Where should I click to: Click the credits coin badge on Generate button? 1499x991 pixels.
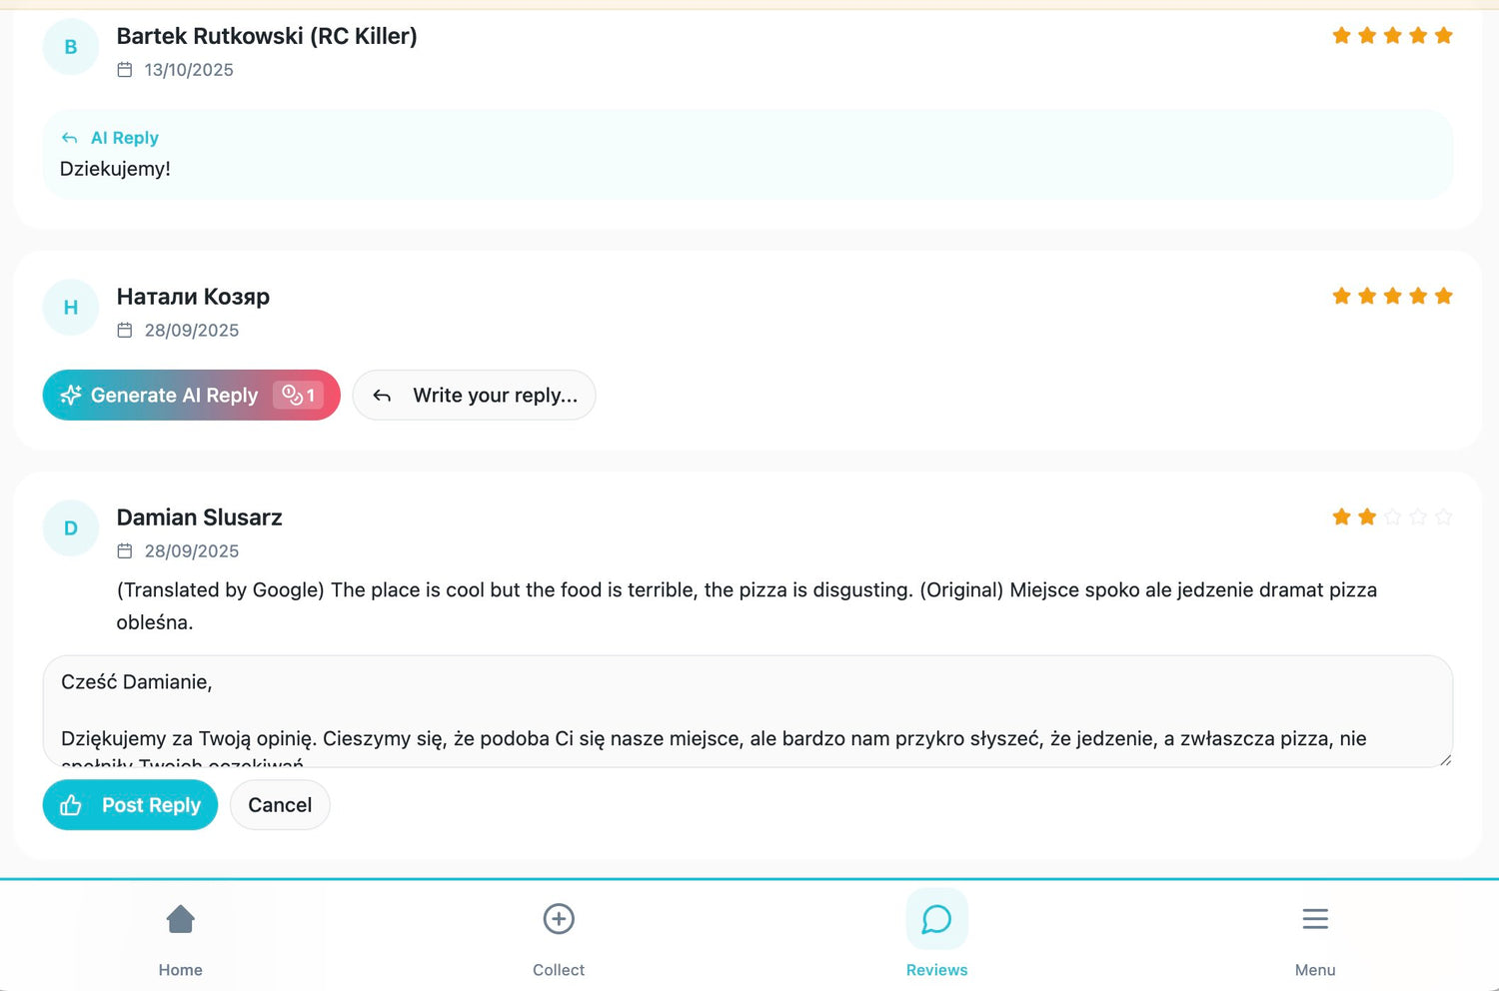[298, 396]
